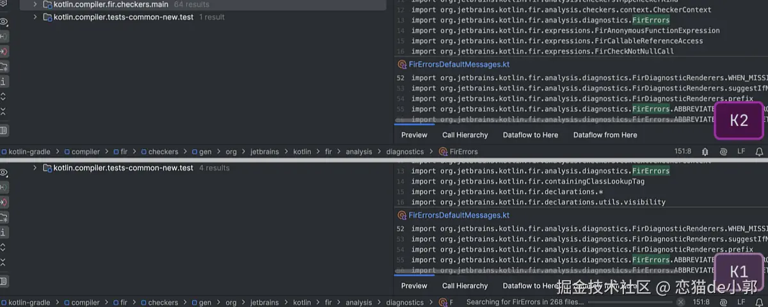Open Preview tab in K2 window
768x307 pixels.
click(414, 135)
